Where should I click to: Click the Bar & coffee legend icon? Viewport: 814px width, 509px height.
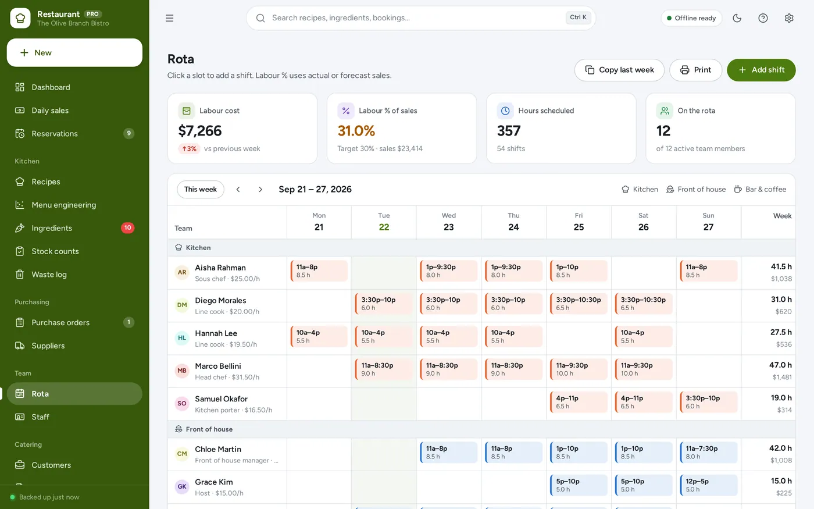pos(738,190)
